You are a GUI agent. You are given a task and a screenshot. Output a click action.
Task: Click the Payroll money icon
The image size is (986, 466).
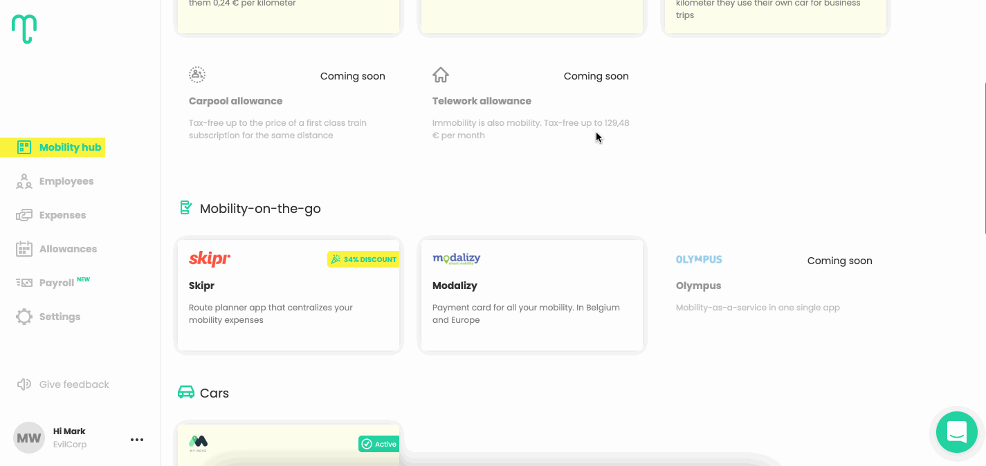24,283
